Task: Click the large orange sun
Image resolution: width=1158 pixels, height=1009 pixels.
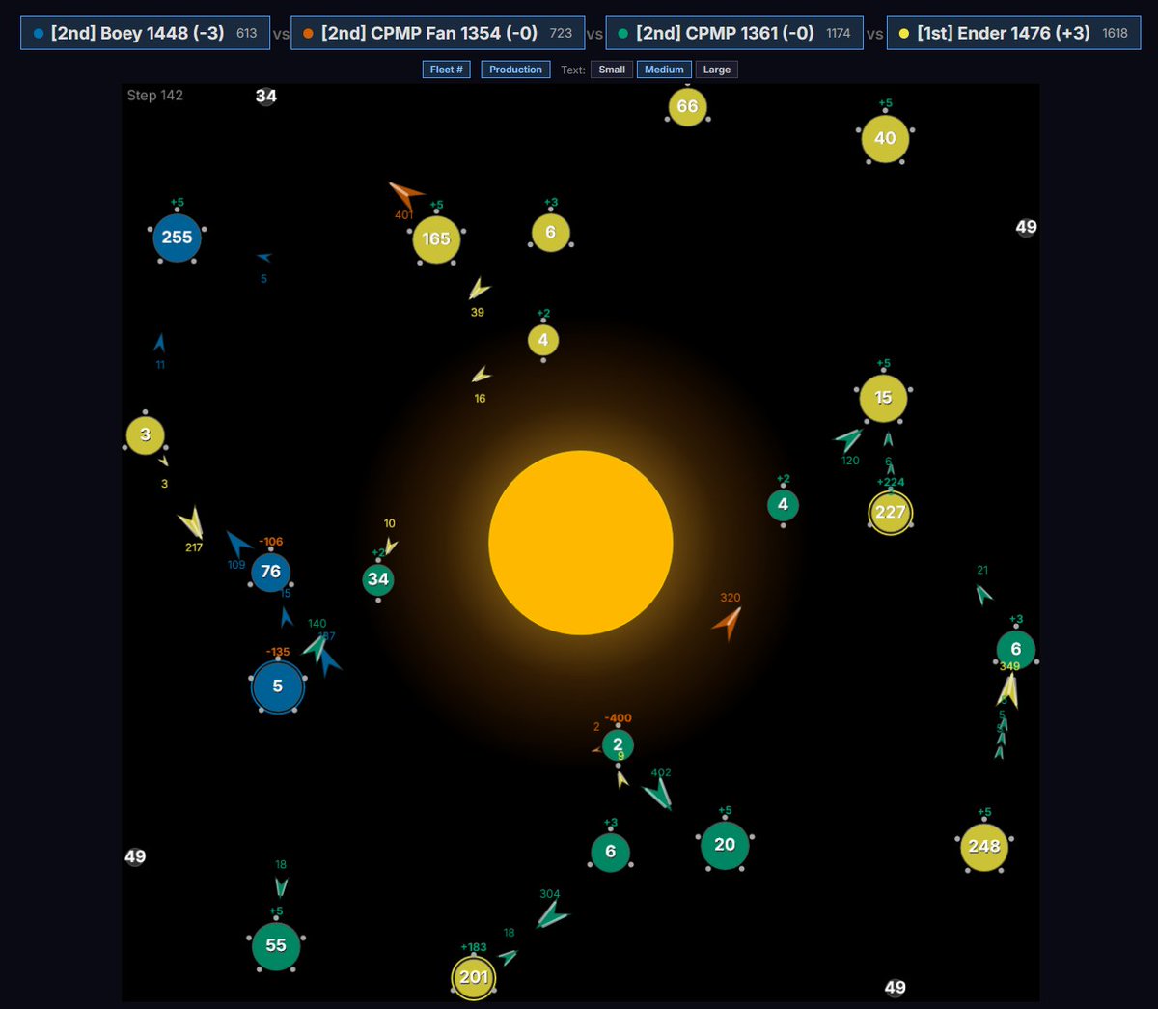Action: coord(581,543)
